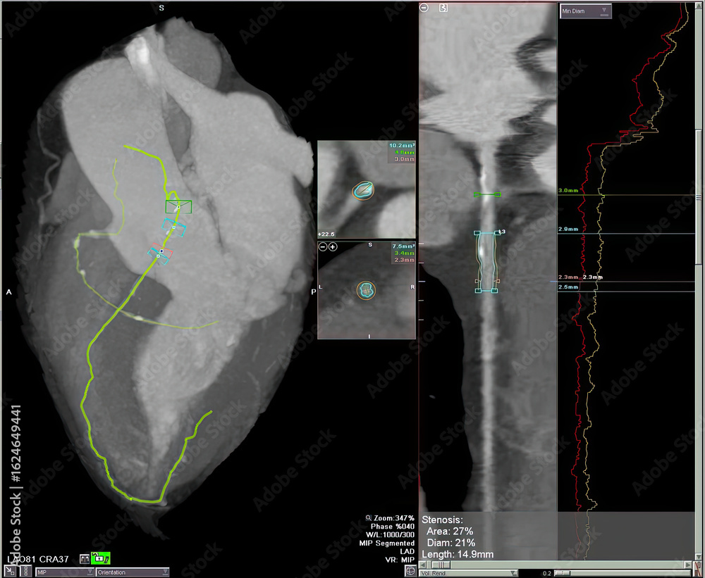Image resolution: width=705 pixels, height=578 pixels.
Task: Click the W/L:1000/300 label
Action: 391,535
